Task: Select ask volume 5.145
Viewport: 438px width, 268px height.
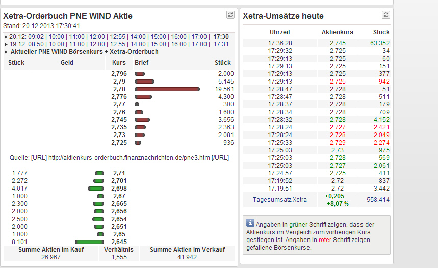Action: coord(226,82)
